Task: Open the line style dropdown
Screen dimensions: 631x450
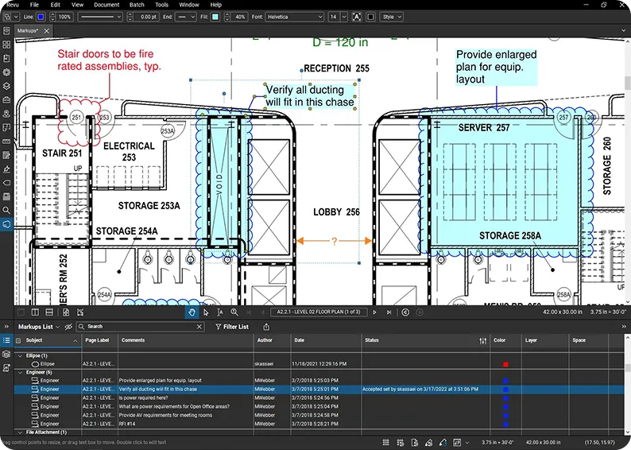Action: coord(100,17)
